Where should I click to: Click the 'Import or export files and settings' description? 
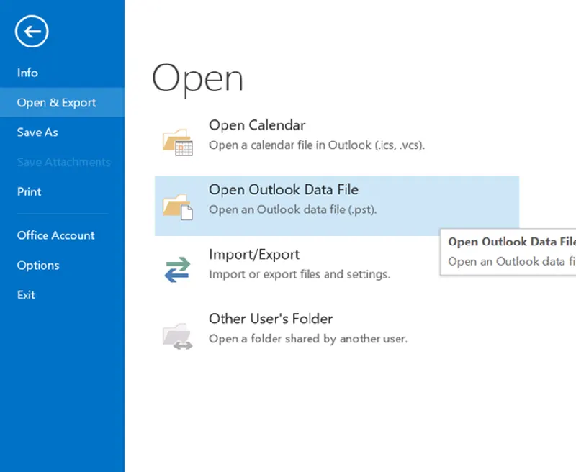point(299,274)
